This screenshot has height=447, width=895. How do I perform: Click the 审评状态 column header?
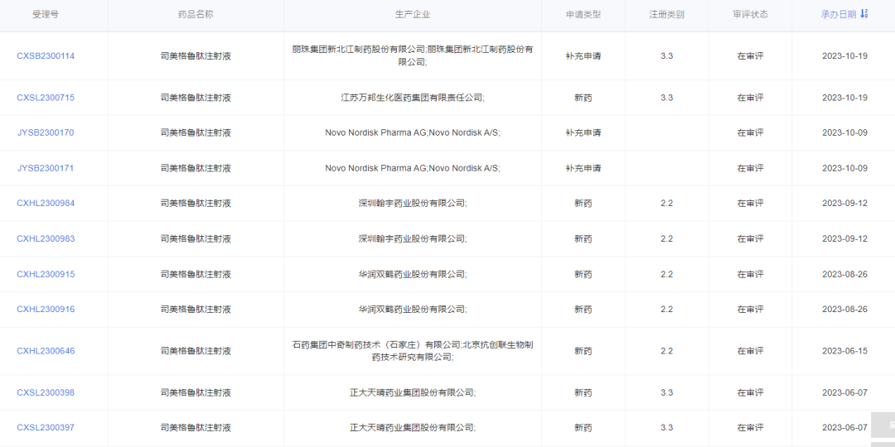(750, 14)
